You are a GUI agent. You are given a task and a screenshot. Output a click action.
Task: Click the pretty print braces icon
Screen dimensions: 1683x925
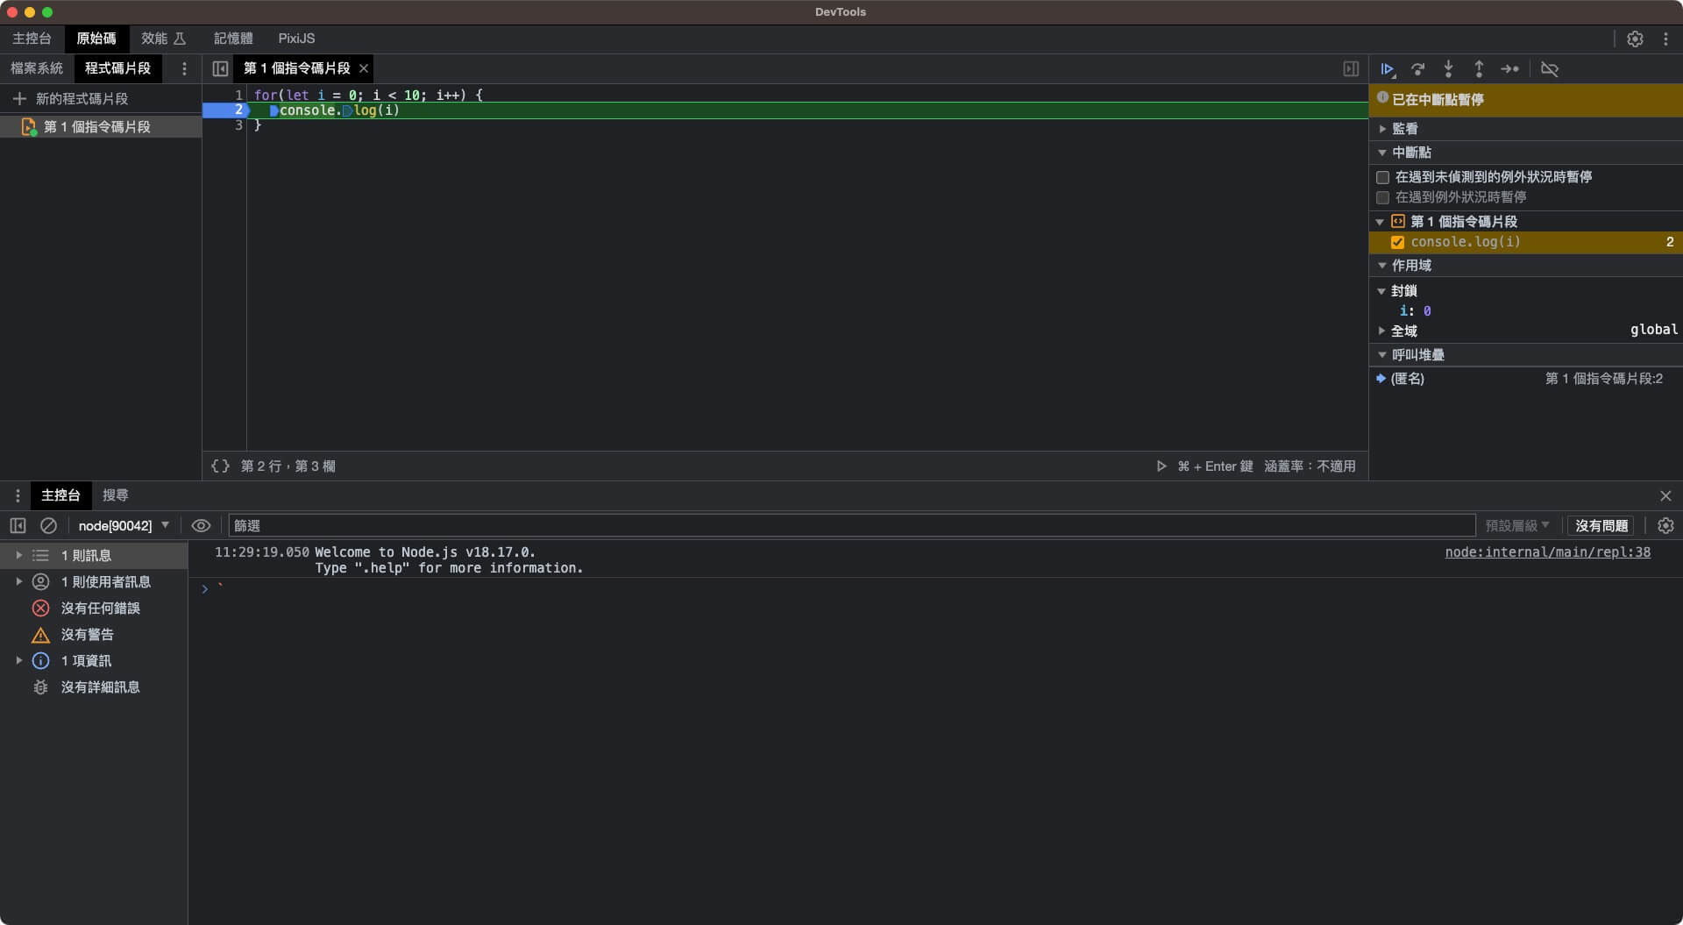(220, 466)
